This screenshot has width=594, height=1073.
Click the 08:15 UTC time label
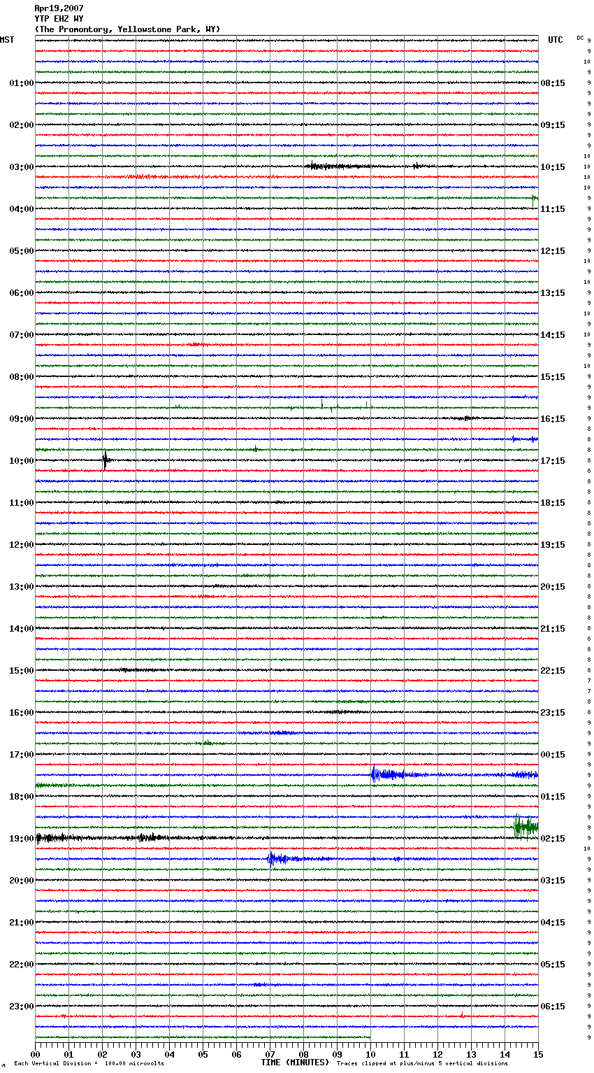coord(553,83)
